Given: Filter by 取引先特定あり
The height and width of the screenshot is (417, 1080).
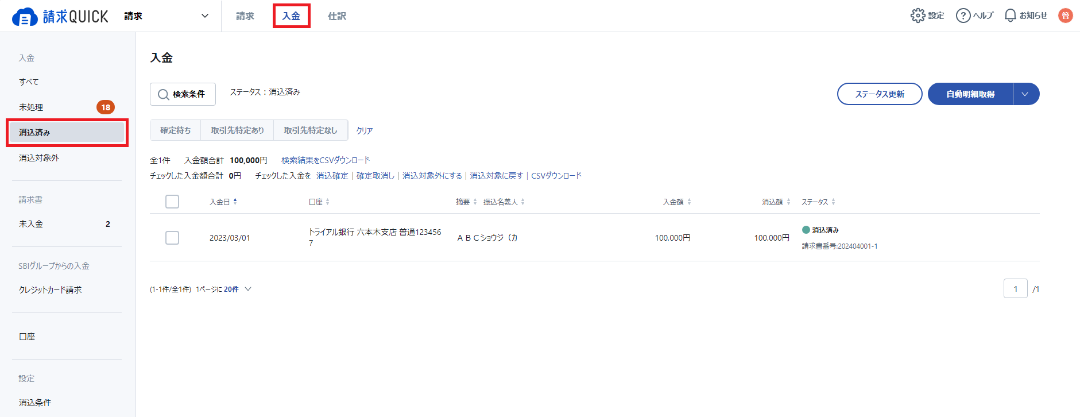Looking at the screenshot, I should (x=237, y=130).
